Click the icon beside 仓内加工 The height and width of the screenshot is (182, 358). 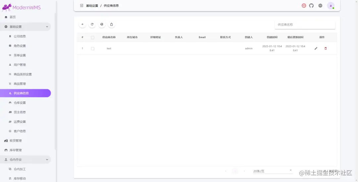pyautogui.click(x=10, y=169)
